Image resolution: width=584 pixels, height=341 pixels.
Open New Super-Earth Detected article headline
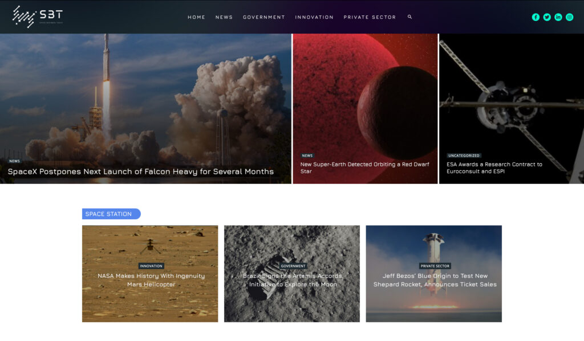[x=364, y=168]
